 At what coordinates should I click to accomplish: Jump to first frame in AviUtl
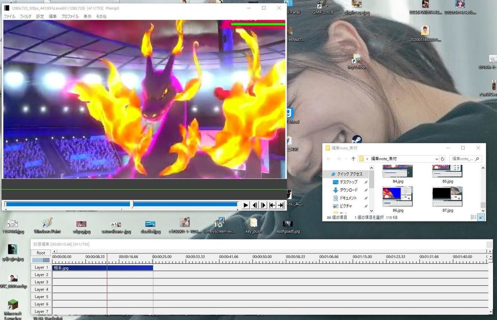(272, 205)
